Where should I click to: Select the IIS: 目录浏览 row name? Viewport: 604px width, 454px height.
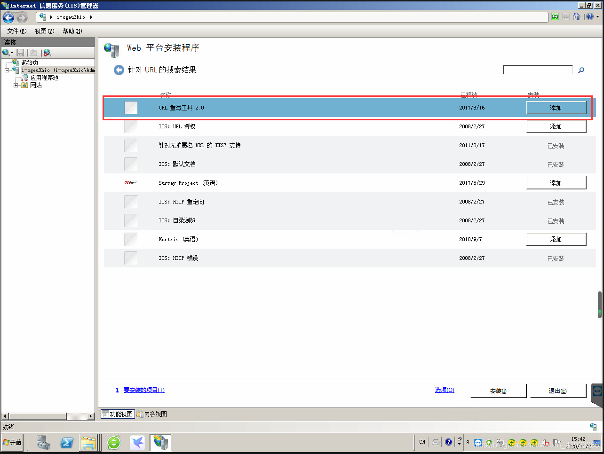pos(177,220)
